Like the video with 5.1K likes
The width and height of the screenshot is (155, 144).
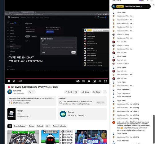(x=68, y=92)
